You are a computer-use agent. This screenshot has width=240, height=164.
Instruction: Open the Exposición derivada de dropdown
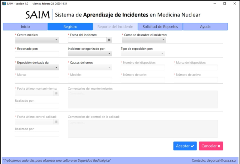point(37,67)
